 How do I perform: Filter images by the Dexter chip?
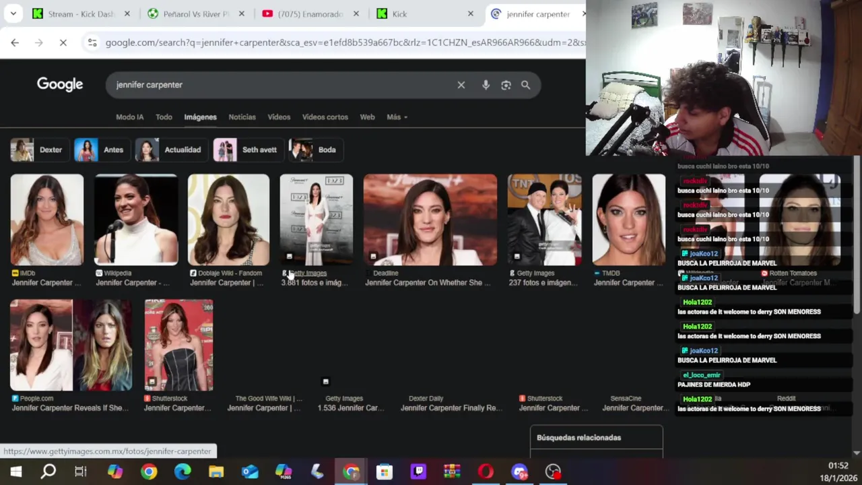click(38, 150)
